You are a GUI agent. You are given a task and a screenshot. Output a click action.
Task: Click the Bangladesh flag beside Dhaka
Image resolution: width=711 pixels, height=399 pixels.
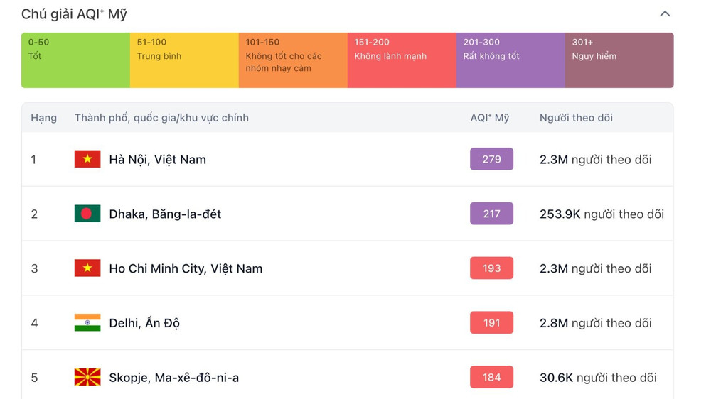click(x=87, y=213)
